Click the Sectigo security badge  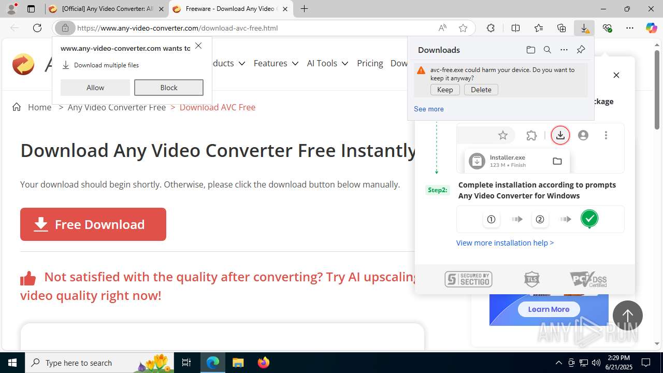tap(468, 280)
